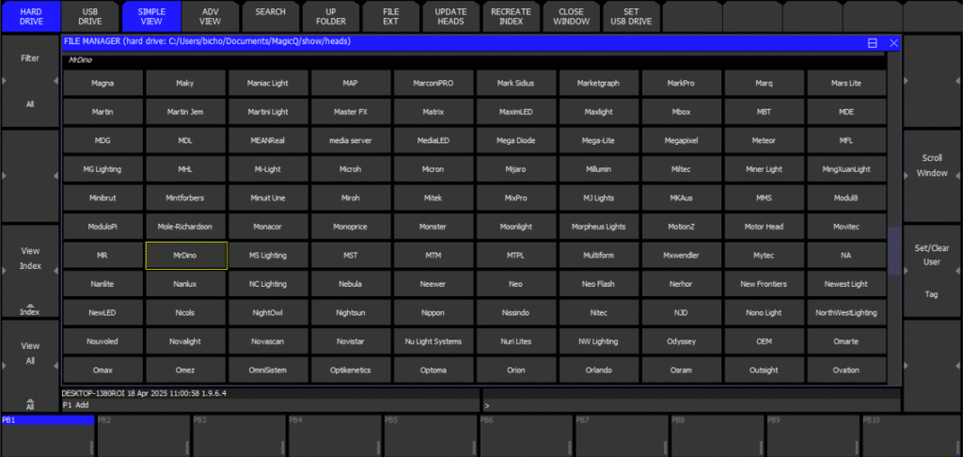The image size is (963, 457).
Task: Toggle the Hard Drive source button
Action: click(30, 16)
